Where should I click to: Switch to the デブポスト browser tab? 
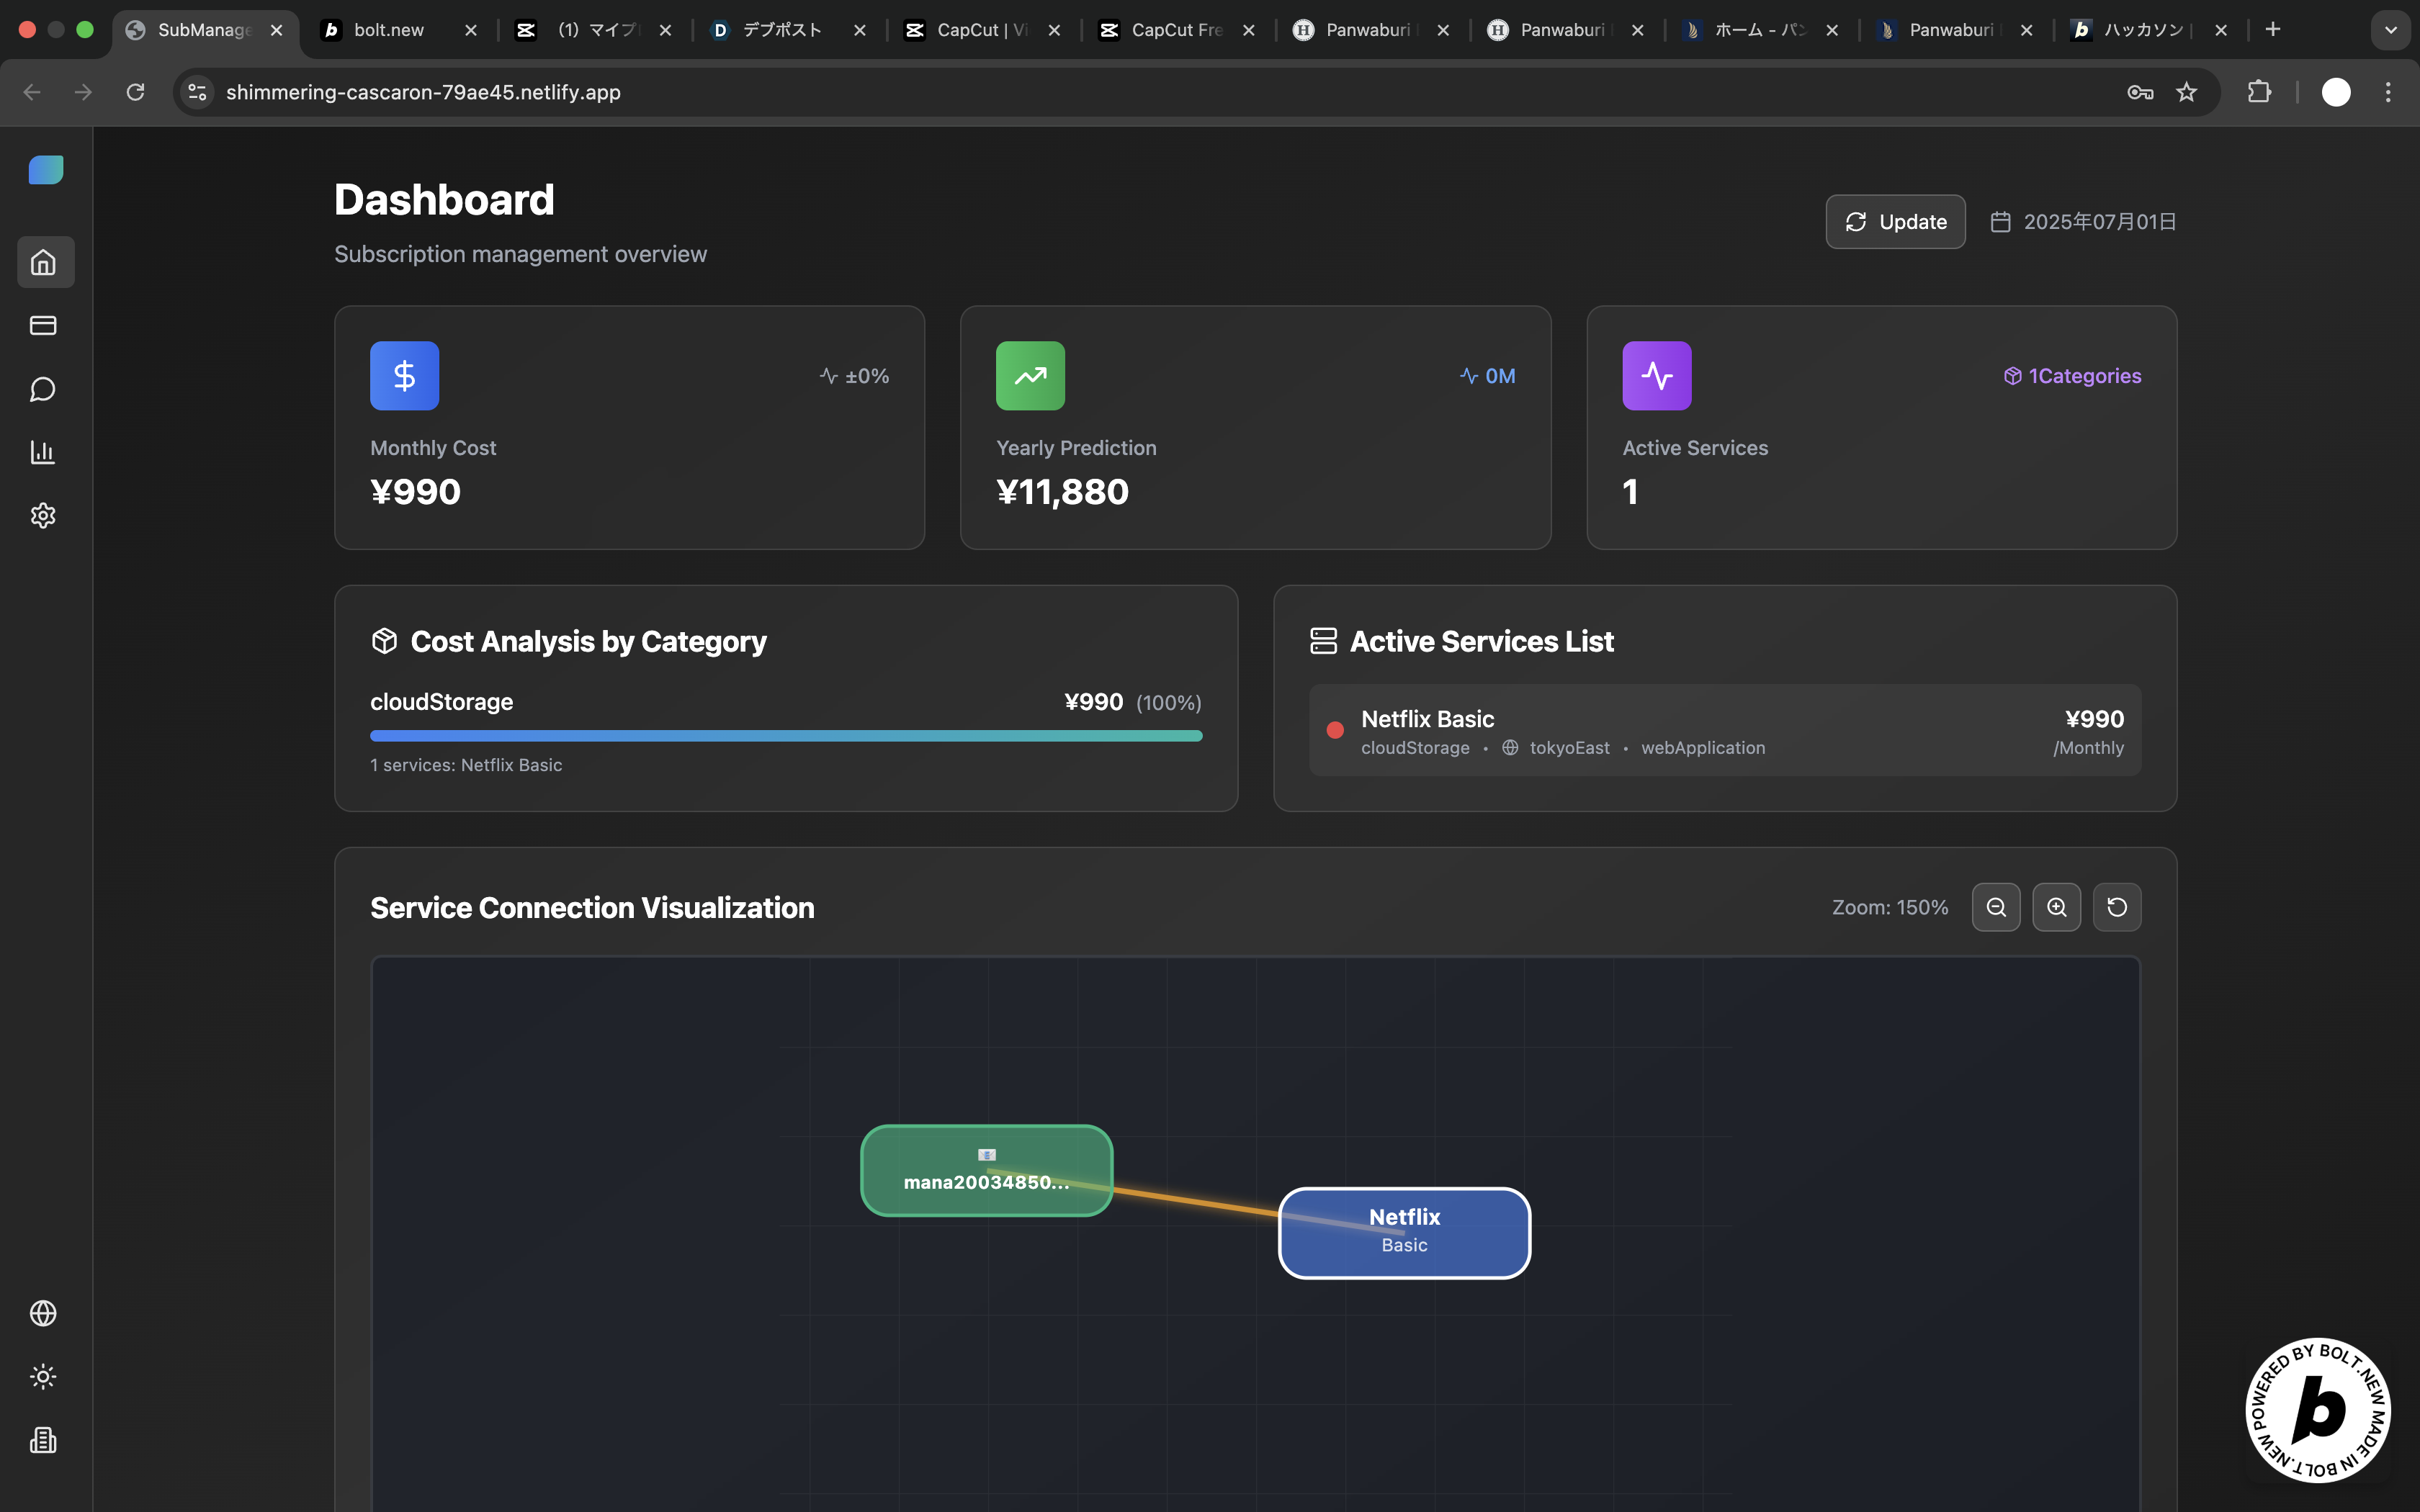tap(782, 30)
